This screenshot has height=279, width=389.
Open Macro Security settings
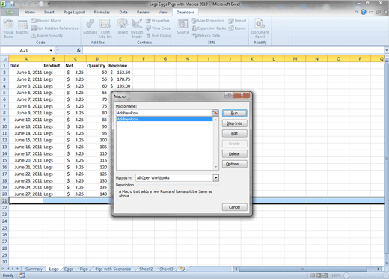point(47,36)
